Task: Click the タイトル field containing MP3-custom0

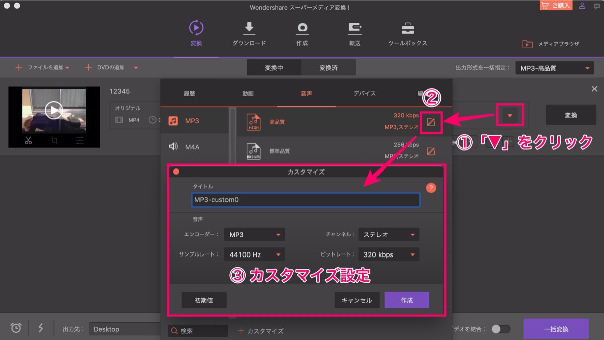Action: coord(306,200)
